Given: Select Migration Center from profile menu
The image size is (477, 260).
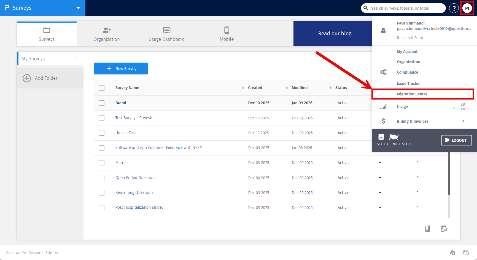Looking at the screenshot, I should pos(412,94).
